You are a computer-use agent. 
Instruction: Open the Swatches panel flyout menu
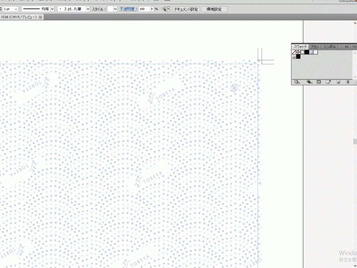coord(354,47)
